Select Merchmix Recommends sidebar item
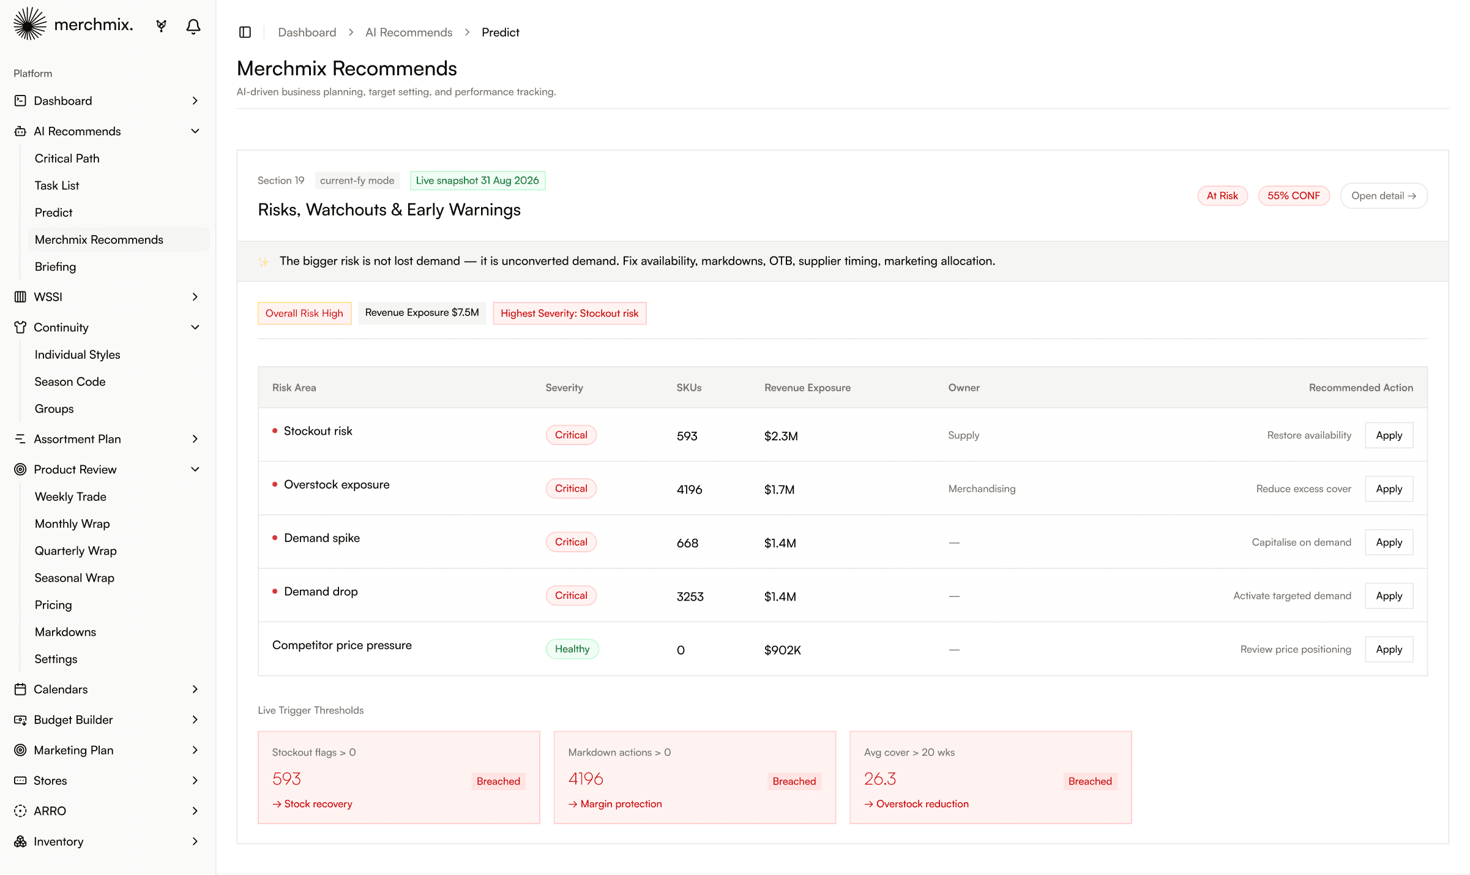Viewport: 1470px width, 875px height. coord(119,239)
